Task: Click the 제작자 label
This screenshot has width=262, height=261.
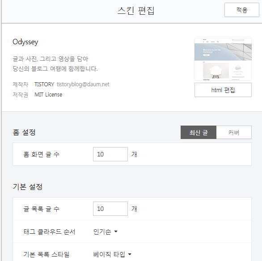Action: pos(21,84)
